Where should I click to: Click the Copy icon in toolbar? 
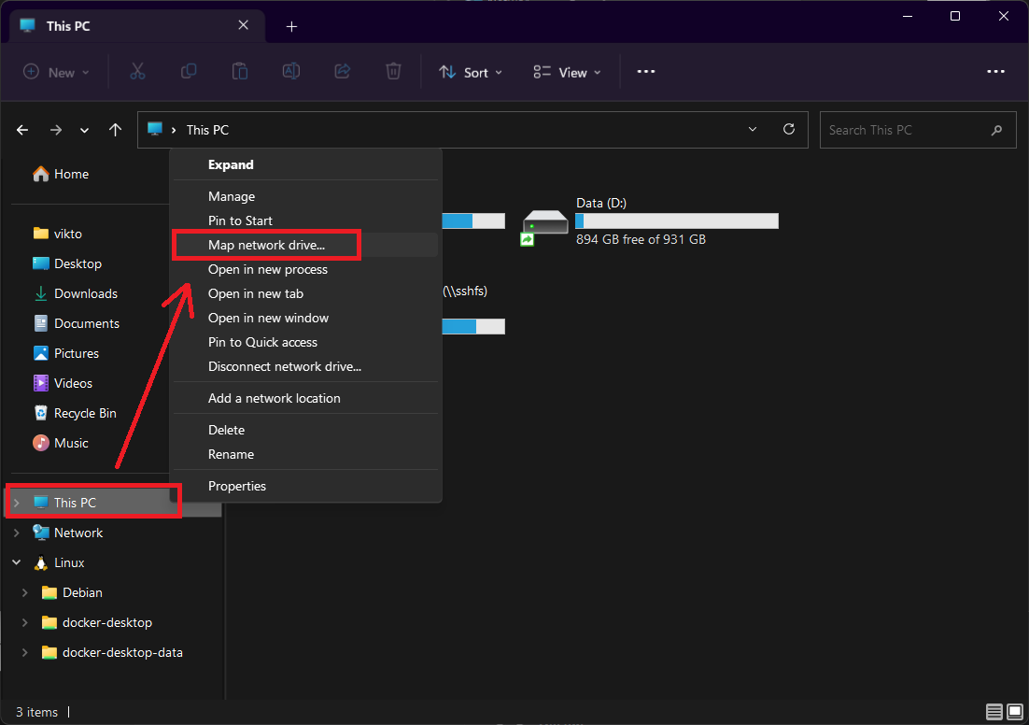[x=189, y=72]
